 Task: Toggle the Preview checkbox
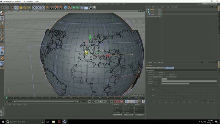164,73
